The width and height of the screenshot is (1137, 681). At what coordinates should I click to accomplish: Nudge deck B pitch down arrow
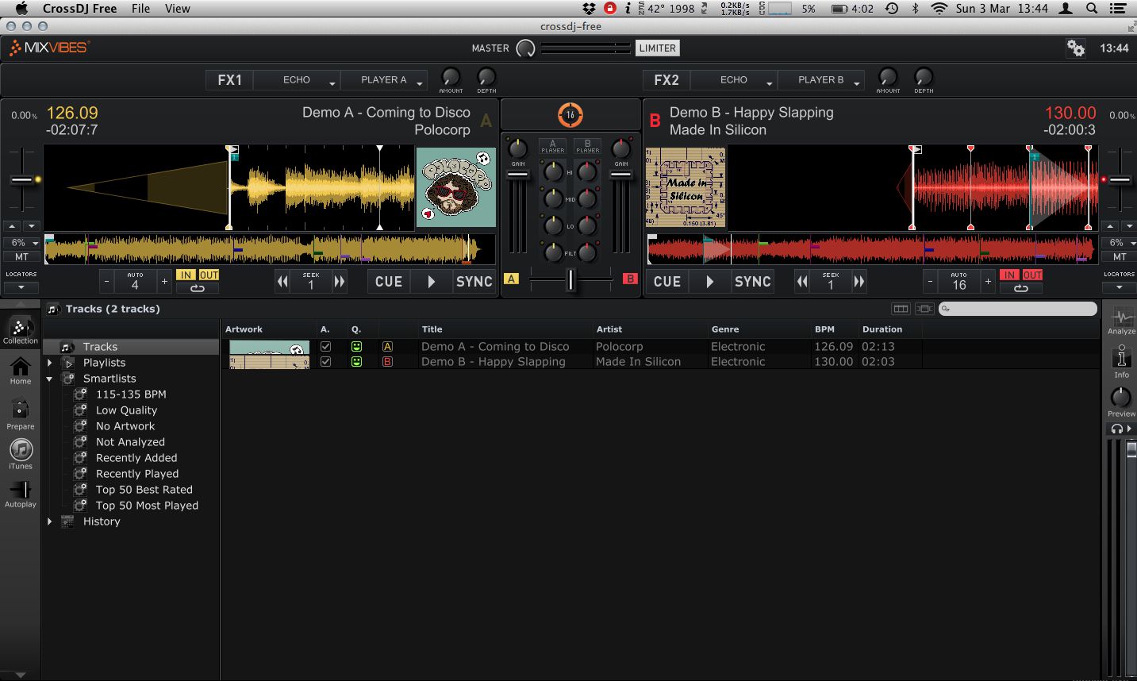[x=1128, y=225]
